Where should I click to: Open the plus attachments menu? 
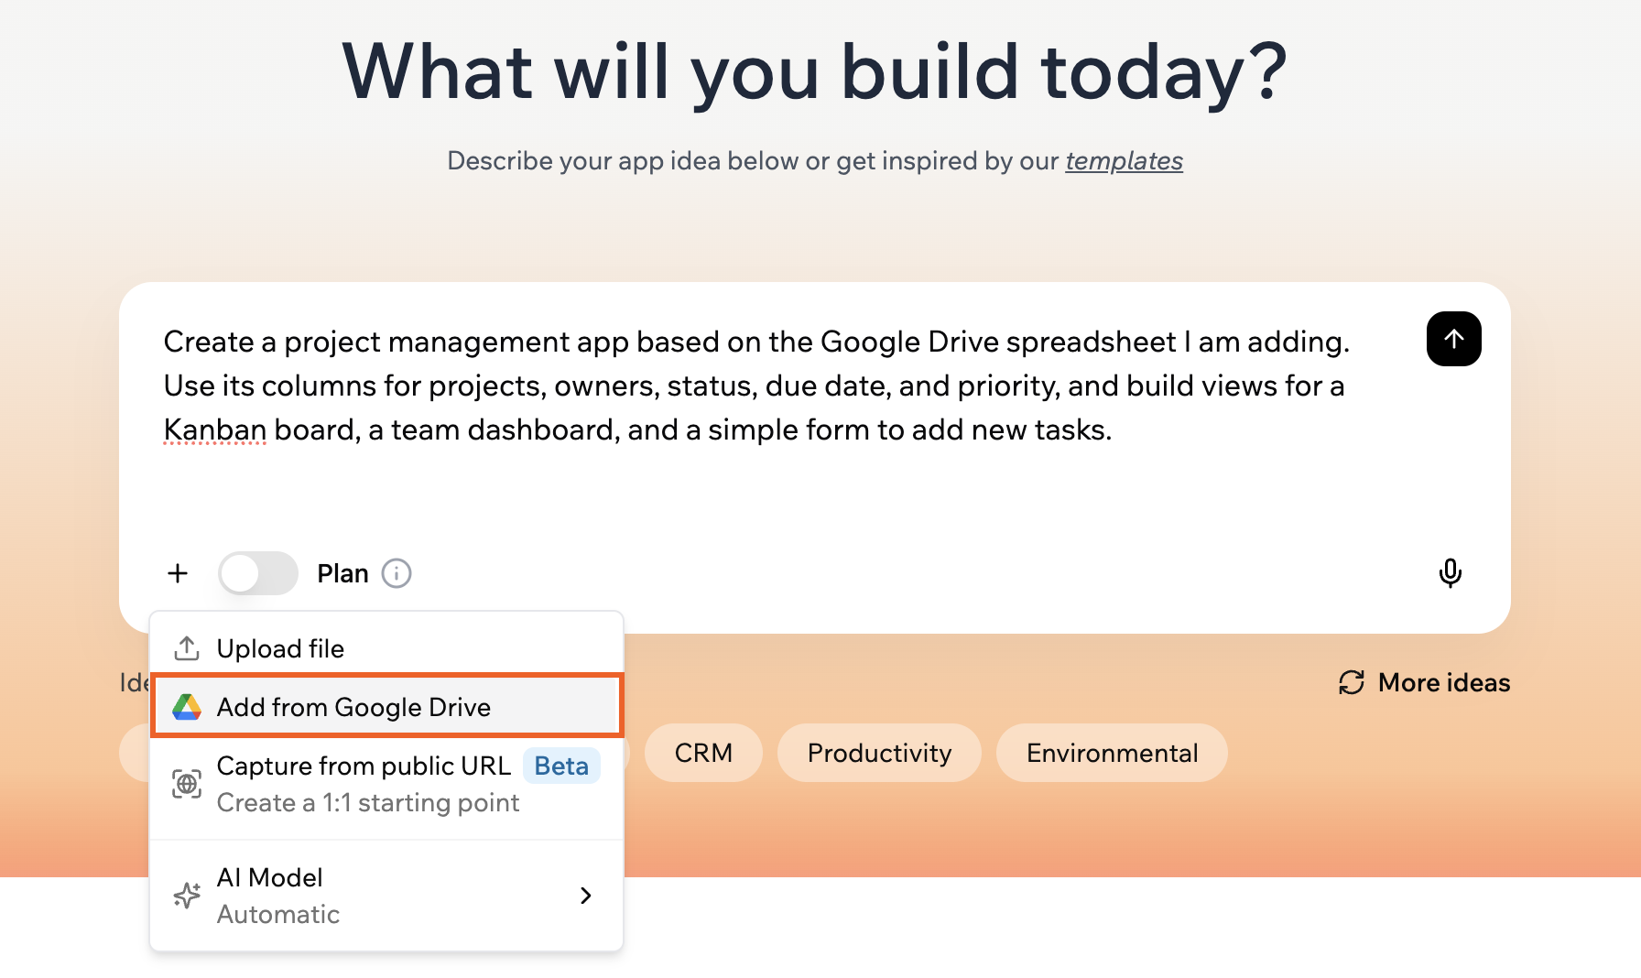pyautogui.click(x=178, y=573)
